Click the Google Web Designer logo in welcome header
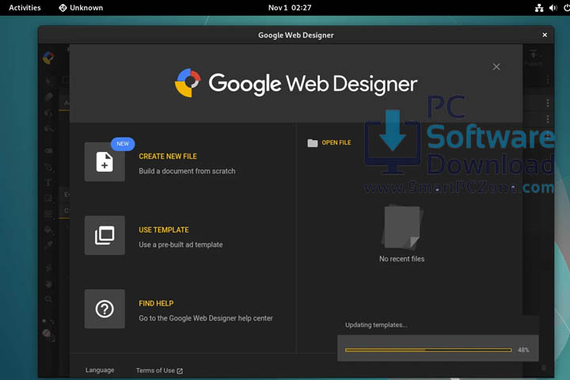 tap(188, 83)
